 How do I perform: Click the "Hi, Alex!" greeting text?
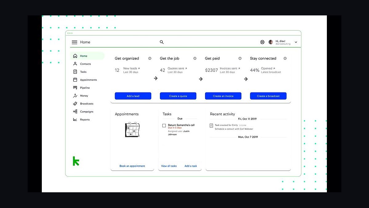coord(280,41)
